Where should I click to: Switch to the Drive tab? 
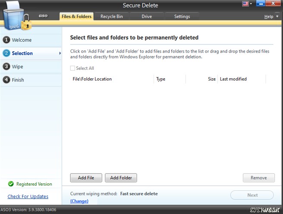(x=147, y=16)
